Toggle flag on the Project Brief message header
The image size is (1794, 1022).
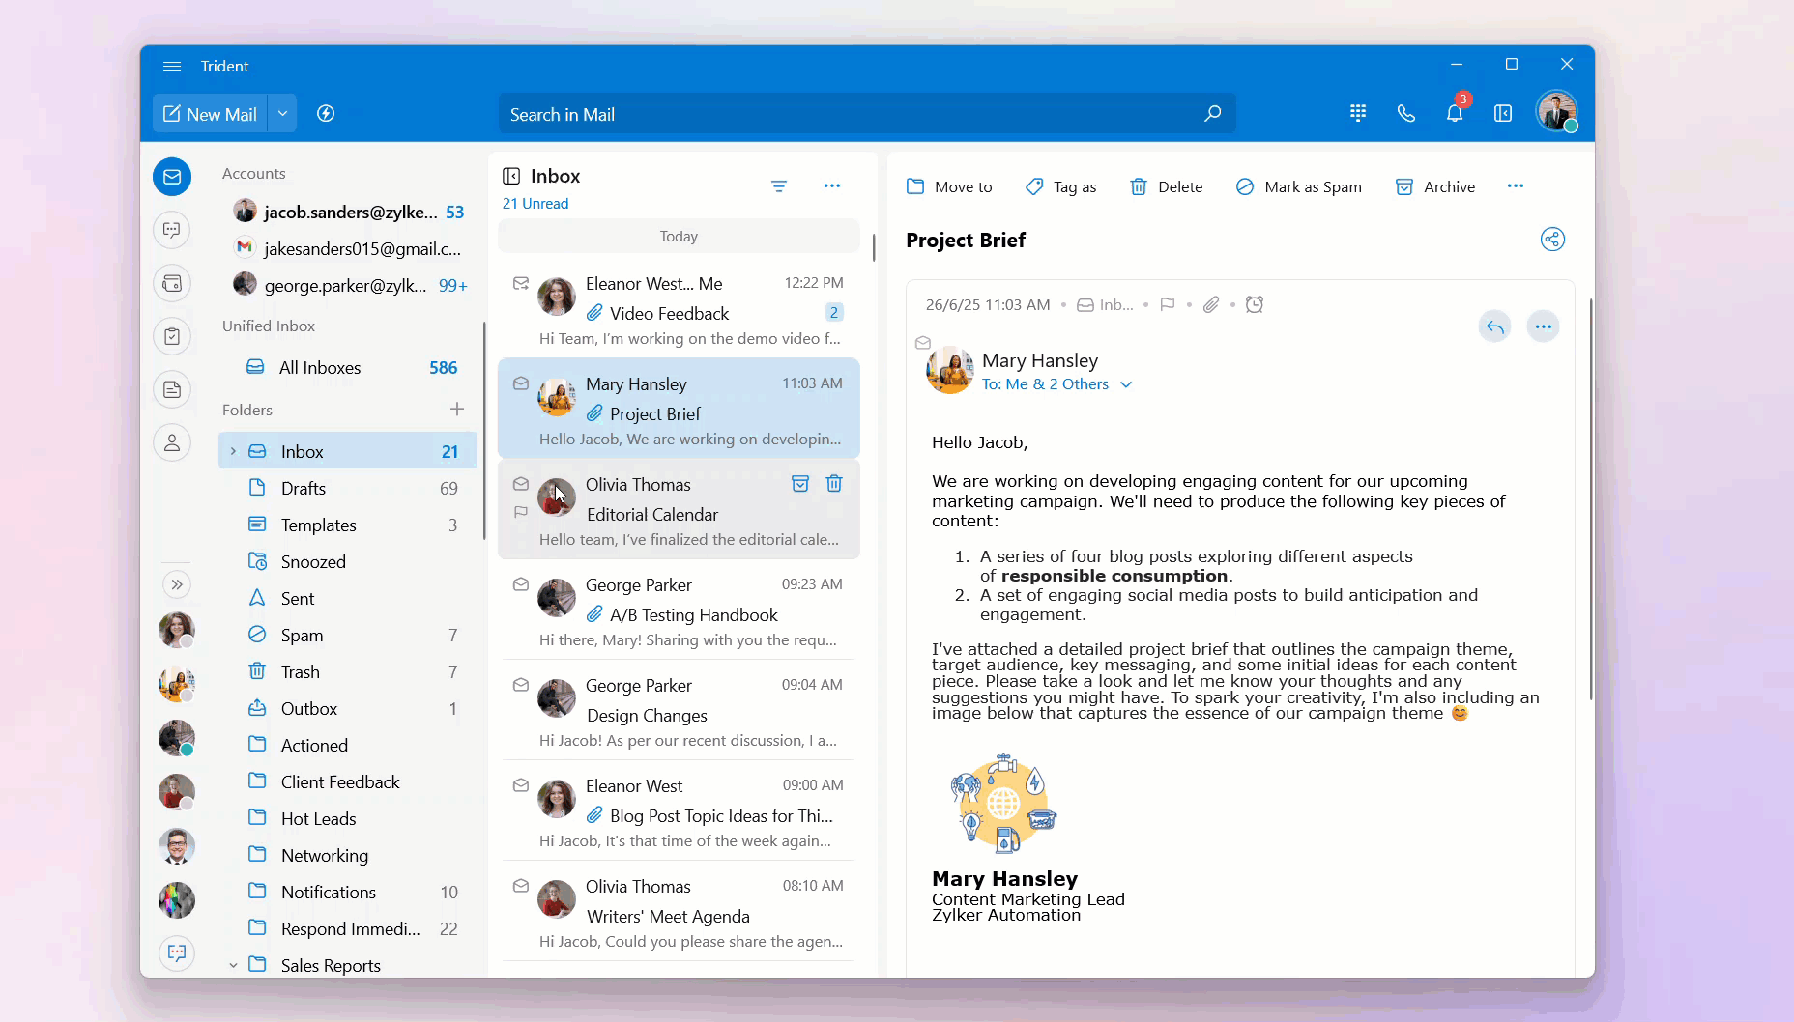(1168, 304)
